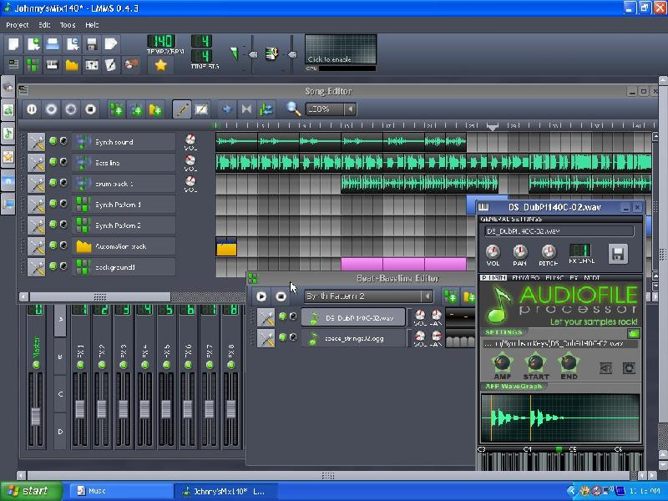Viewport: 668px width, 501px height.
Task: Toggle solo on the Automation track
Action: pyautogui.click(x=63, y=245)
